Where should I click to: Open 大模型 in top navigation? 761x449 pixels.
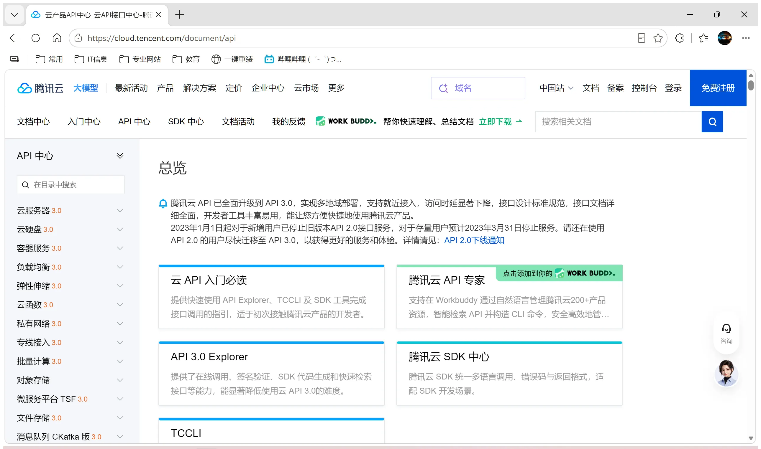(86, 88)
